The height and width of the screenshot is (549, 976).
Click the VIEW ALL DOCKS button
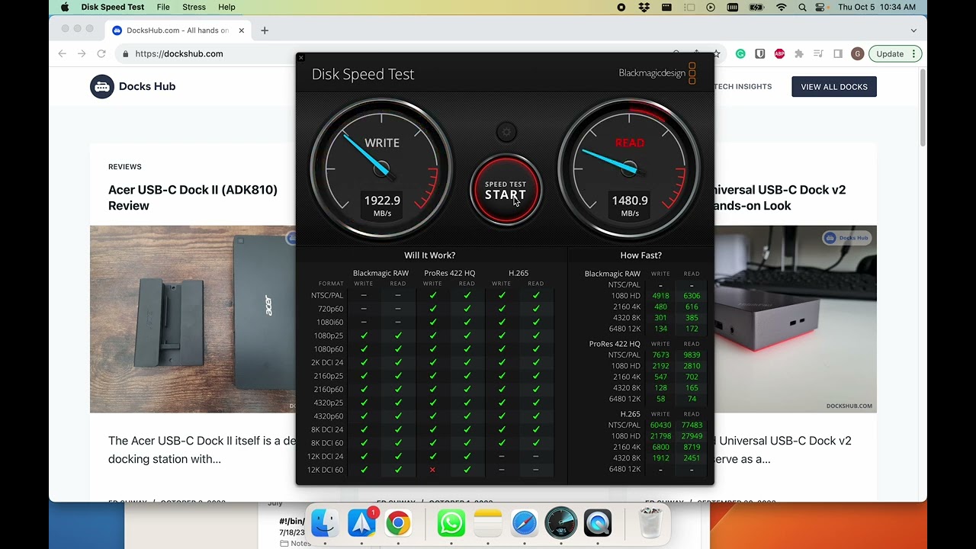(x=834, y=87)
